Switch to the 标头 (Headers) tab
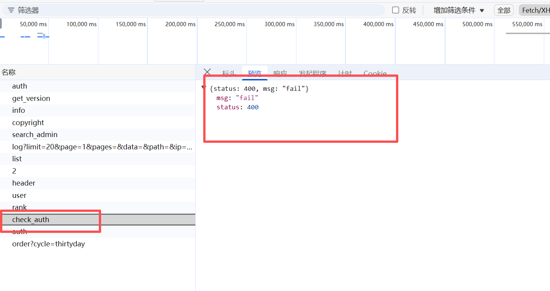550x291 pixels. click(x=228, y=73)
